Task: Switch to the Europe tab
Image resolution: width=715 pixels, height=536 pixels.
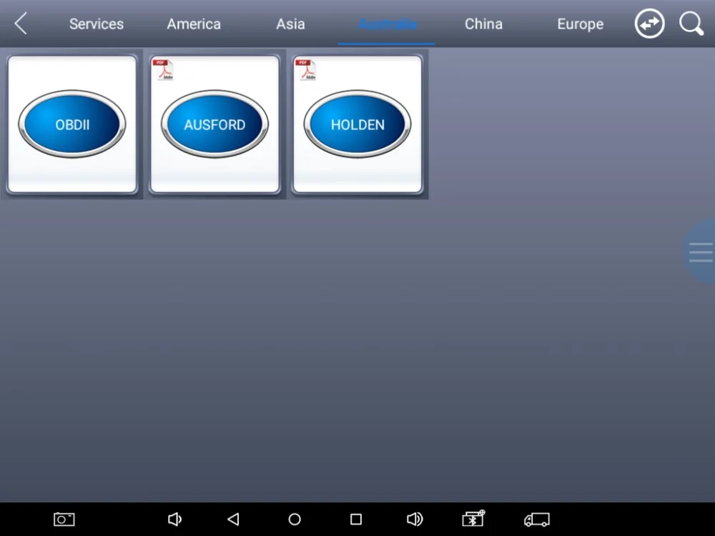Action: point(580,24)
